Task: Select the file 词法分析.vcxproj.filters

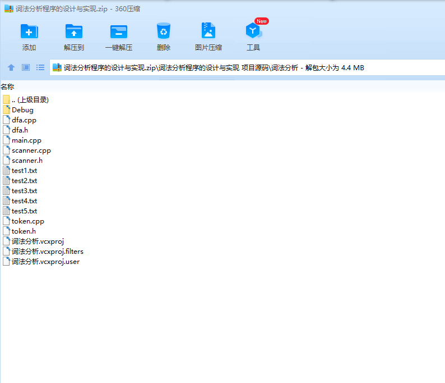Action: (43, 252)
